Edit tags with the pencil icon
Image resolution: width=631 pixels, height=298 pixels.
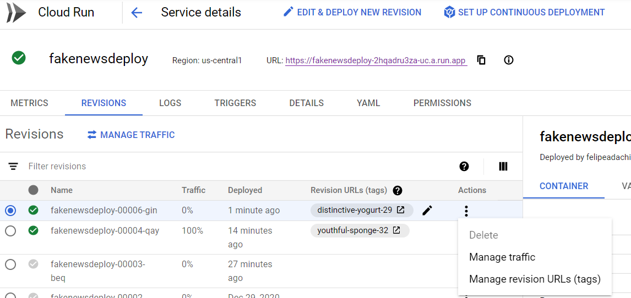[427, 210]
